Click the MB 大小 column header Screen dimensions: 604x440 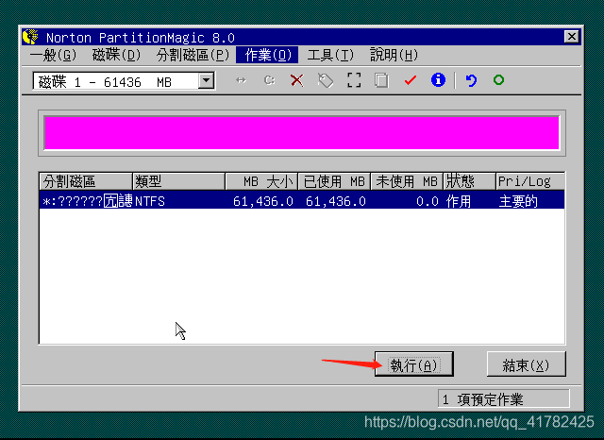[x=261, y=181]
